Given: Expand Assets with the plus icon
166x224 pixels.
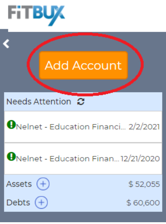Looking at the screenshot, I should point(43,184).
